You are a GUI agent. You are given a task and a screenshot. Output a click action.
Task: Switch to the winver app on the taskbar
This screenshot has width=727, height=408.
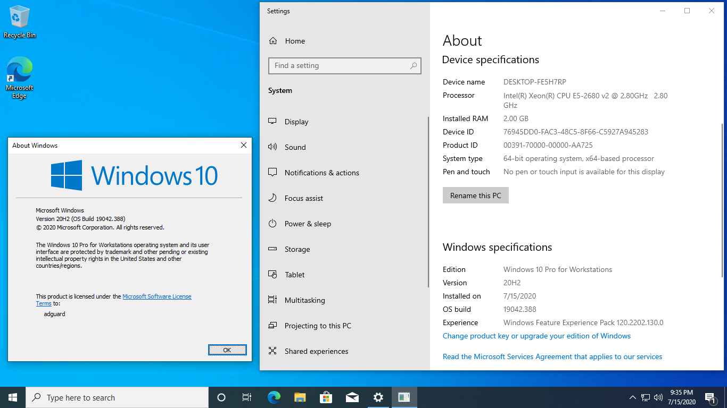(x=404, y=397)
